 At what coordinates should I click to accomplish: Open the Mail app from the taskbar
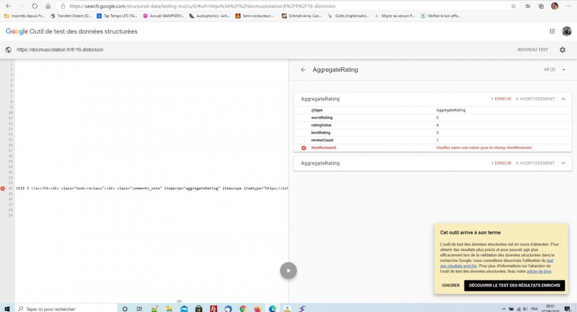[x=184, y=309]
